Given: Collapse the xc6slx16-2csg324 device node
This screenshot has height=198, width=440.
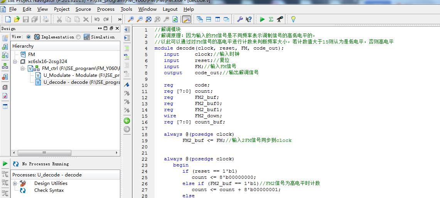Looking at the screenshot, I should click(15, 62).
